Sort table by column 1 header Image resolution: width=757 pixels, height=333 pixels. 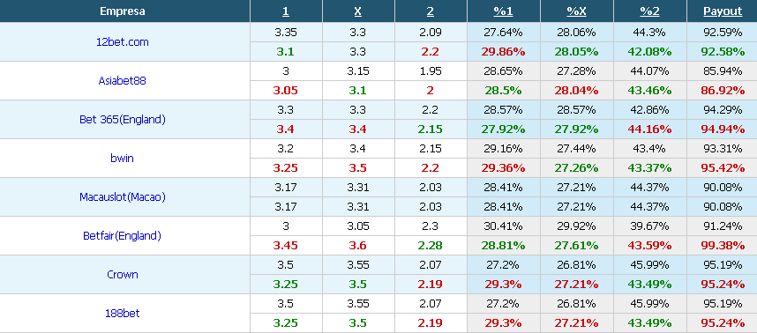(x=285, y=11)
